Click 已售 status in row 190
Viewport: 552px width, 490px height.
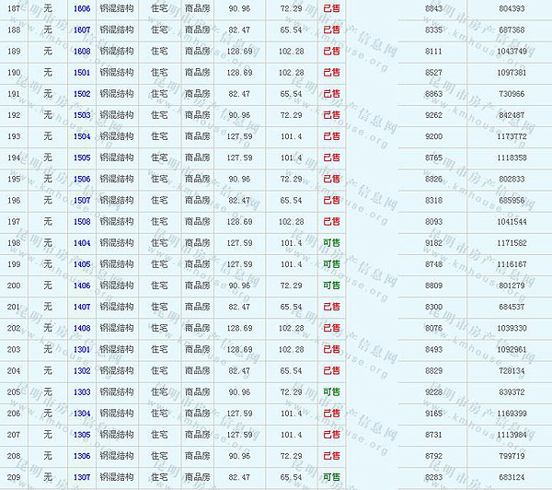point(331,72)
